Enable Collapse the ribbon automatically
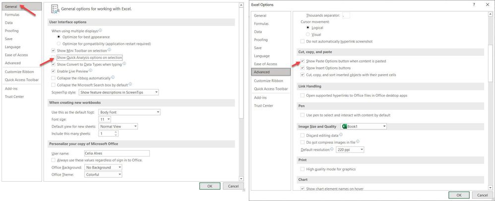The height and width of the screenshot is (201, 495). (53, 78)
